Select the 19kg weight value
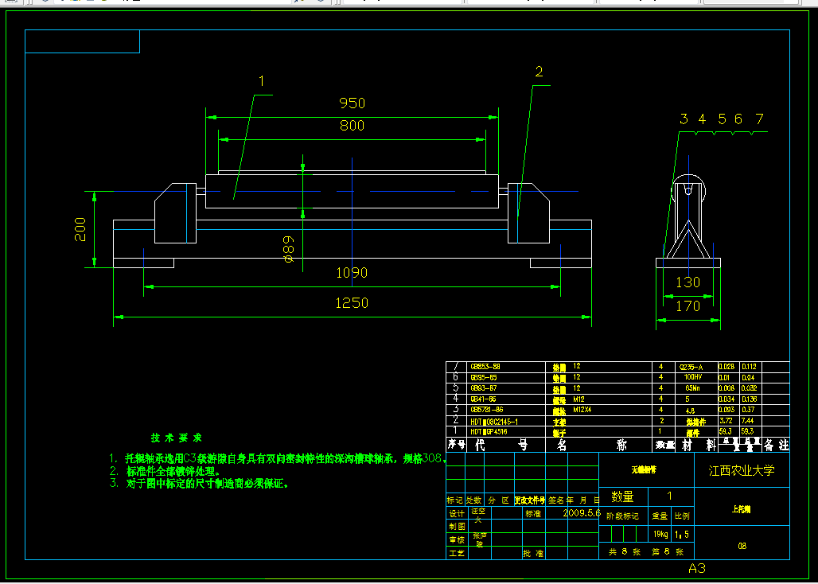This screenshot has height=584, width=818. coord(660,535)
